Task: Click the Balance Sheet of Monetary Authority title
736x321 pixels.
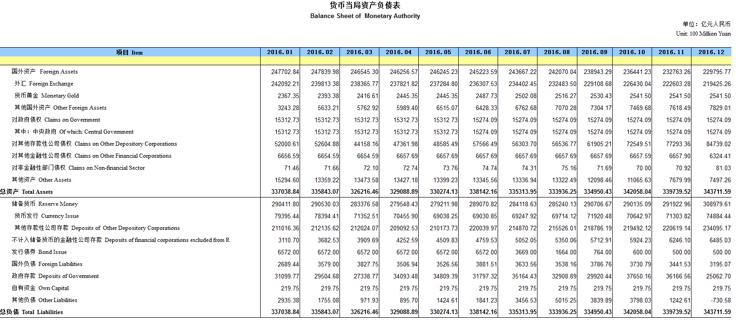Action: click(365, 16)
